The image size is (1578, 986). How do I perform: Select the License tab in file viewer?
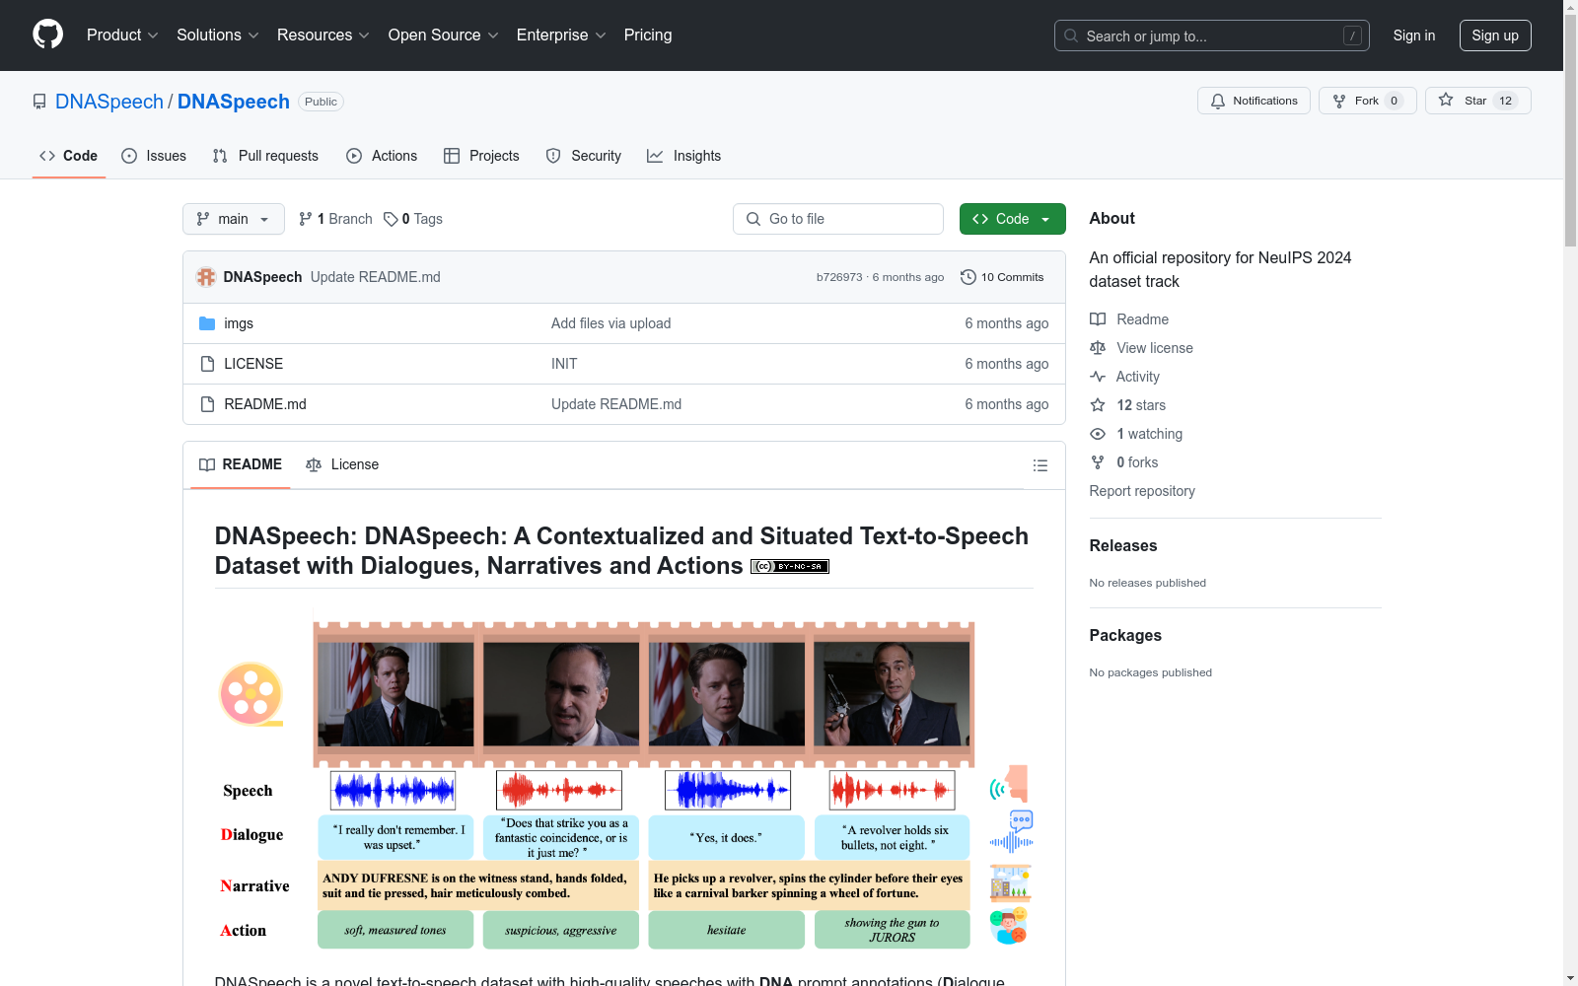342,464
